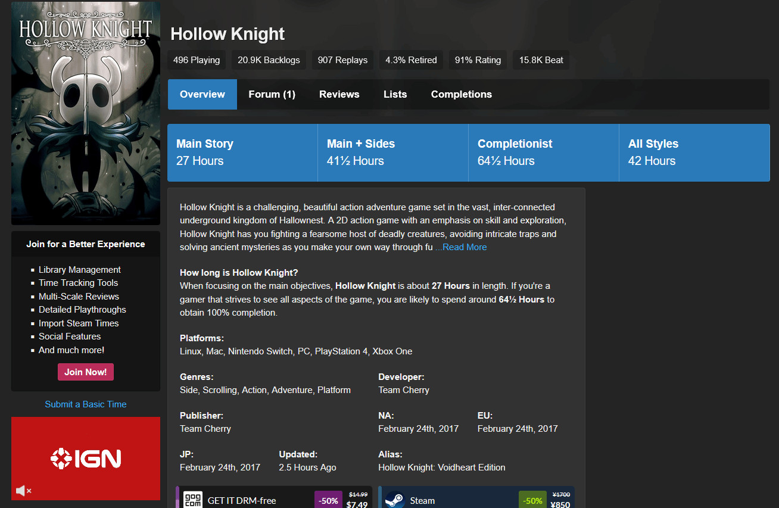Select the Overview tab
Image resolution: width=779 pixels, height=508 pixels.
pyautogui.click(x=202, y=94)
